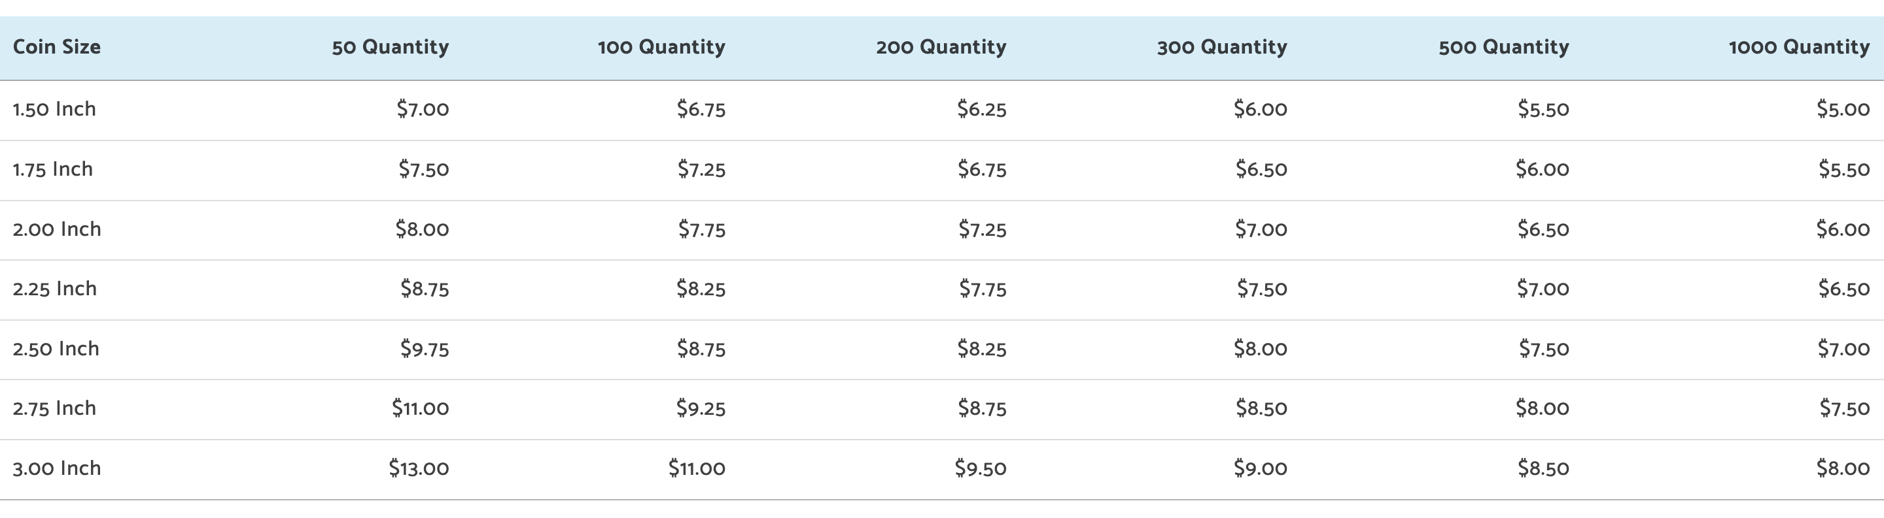Click the $8.50 price in 2.75 Inch row
1884x518 pixels.
tap(1262, 408)
